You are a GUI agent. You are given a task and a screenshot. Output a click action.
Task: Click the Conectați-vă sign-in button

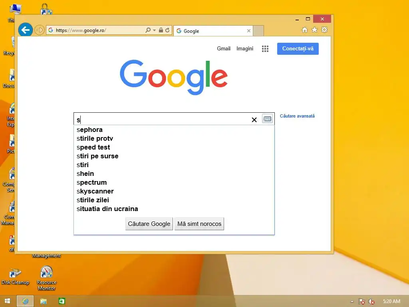298,48
